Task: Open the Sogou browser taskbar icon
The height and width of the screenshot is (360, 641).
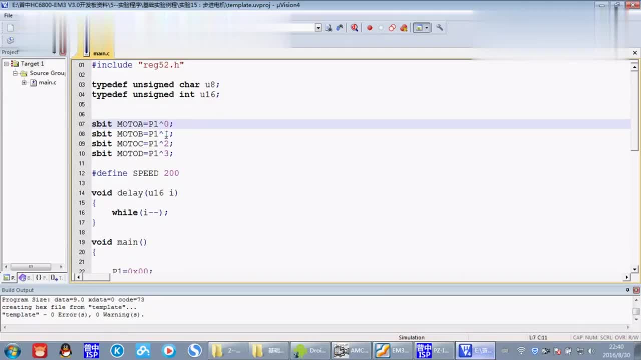Action: (195, 350)
